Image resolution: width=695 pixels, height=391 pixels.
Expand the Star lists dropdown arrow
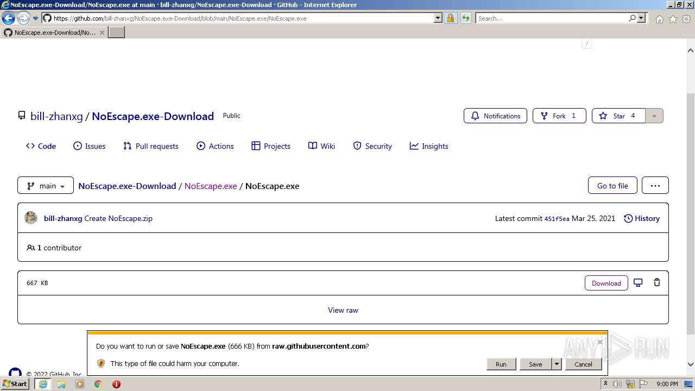[654, 116]
